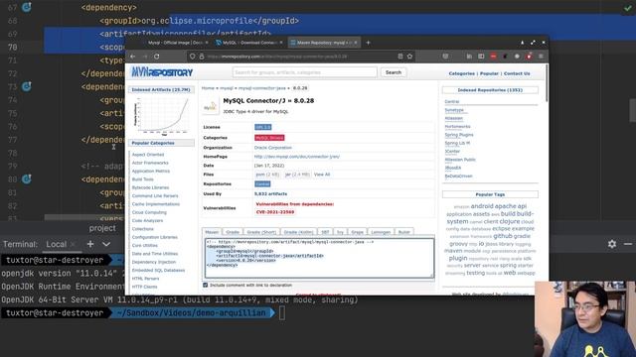Open the library icon in browser toolbar

(469, 57)
